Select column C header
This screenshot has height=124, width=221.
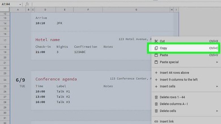coord(33,10)
